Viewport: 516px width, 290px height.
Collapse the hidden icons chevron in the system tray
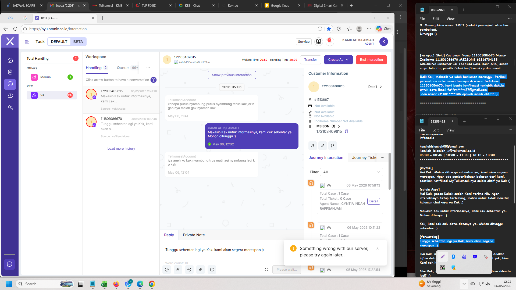(x=464, y=284)
